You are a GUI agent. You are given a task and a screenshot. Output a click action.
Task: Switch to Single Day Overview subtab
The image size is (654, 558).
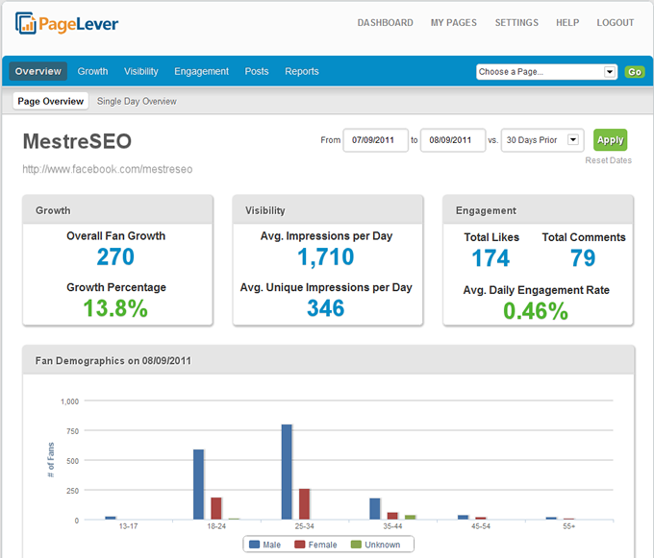[x=137, y=101]
